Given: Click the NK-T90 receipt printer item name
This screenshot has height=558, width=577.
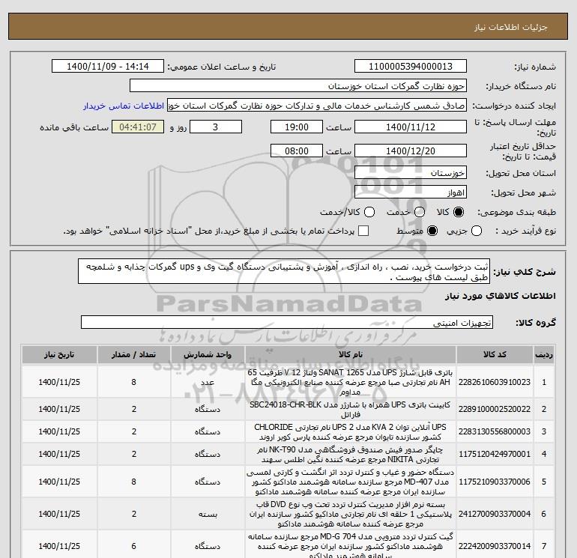Looking at the screenshot, I should coord(351,455).
